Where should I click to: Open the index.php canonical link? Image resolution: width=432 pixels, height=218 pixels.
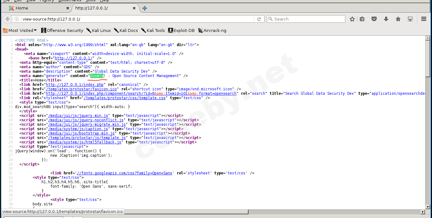(x=75, y=85)
